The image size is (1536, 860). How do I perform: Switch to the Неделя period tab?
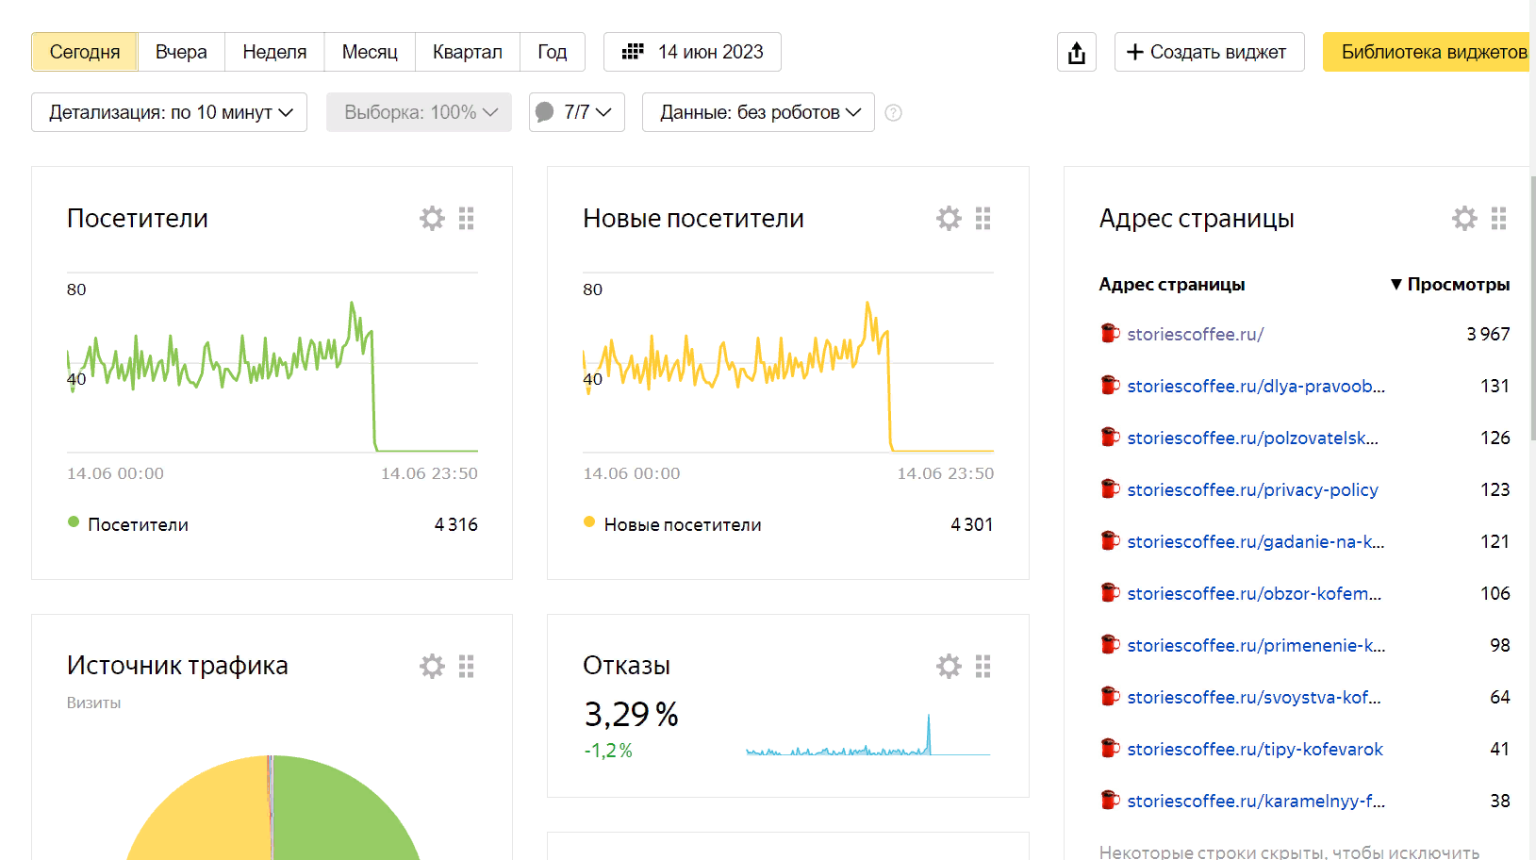point(274,52)
